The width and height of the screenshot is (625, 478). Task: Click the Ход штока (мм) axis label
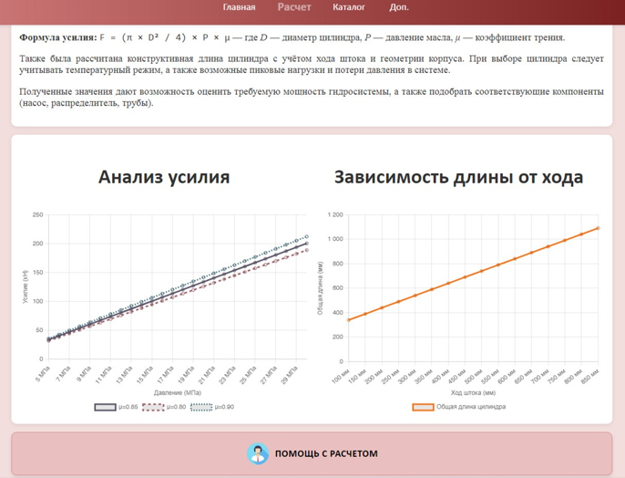coord(473,392)
